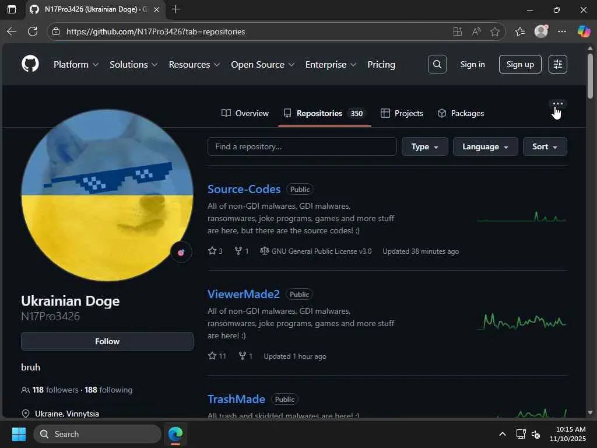
Task: View site info lock icon
Action: [x=56, y=32]
